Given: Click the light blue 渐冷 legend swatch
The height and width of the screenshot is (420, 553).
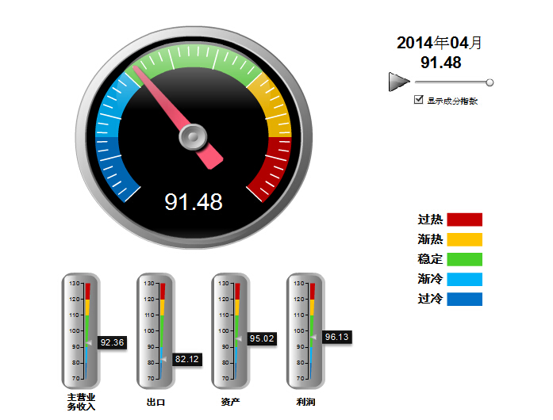Looking at the screenshot, I should click(464, 279).
